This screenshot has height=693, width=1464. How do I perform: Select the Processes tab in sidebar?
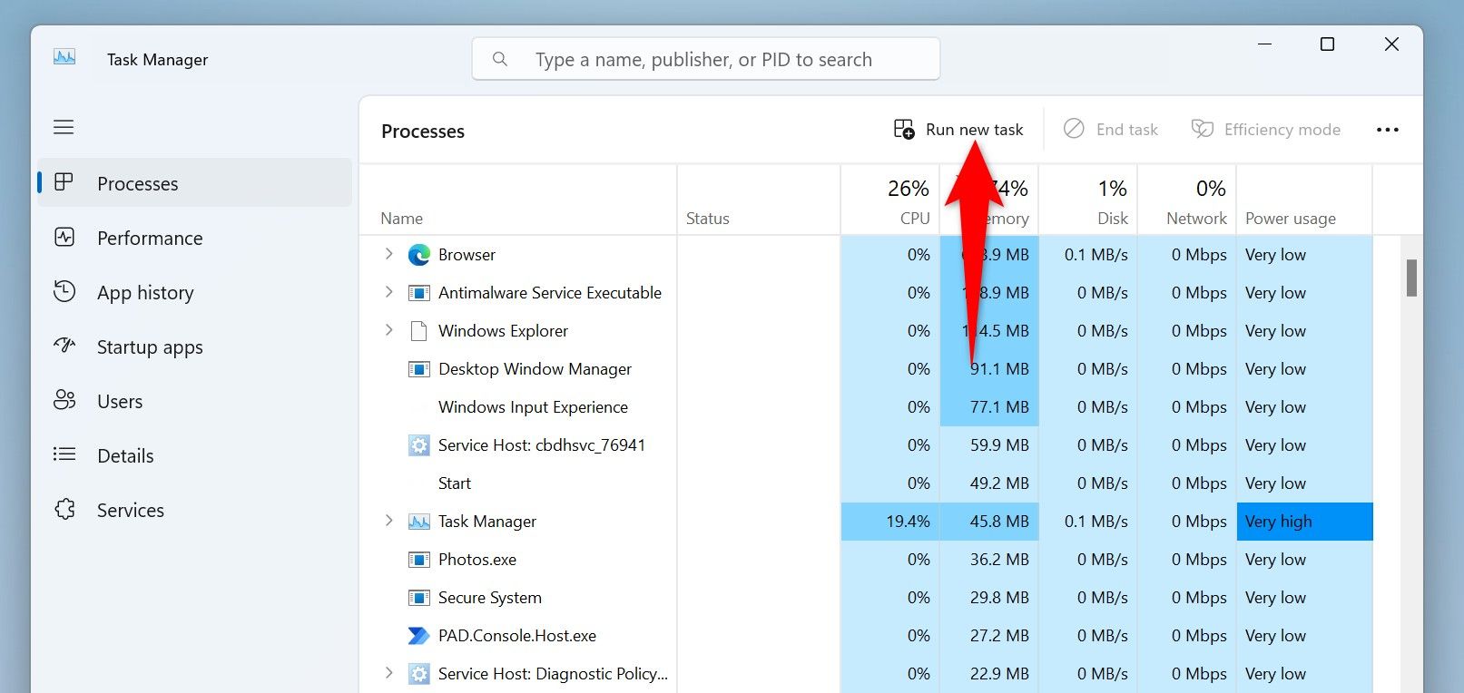(x=138, y=183)
